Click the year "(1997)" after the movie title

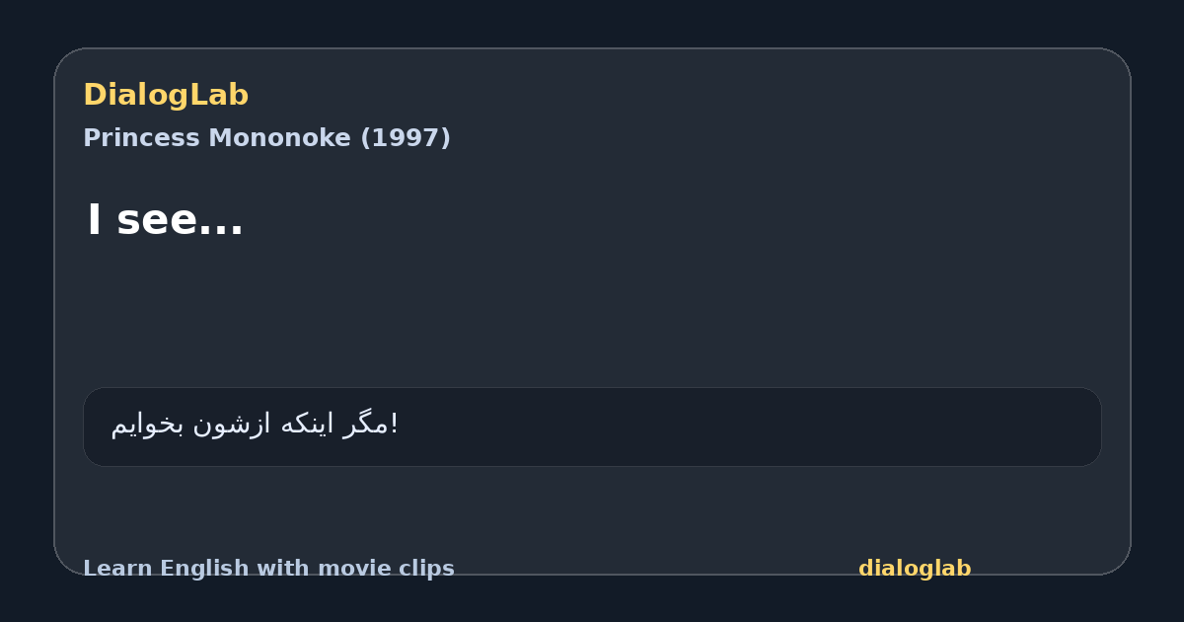tap(406, 138)
